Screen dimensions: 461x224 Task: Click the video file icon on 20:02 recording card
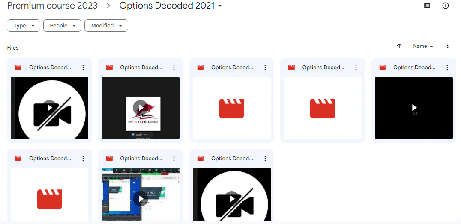tap(110, 159)
